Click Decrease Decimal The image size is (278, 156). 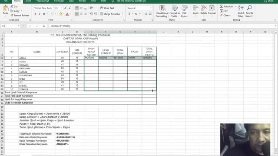pos(150,14)
